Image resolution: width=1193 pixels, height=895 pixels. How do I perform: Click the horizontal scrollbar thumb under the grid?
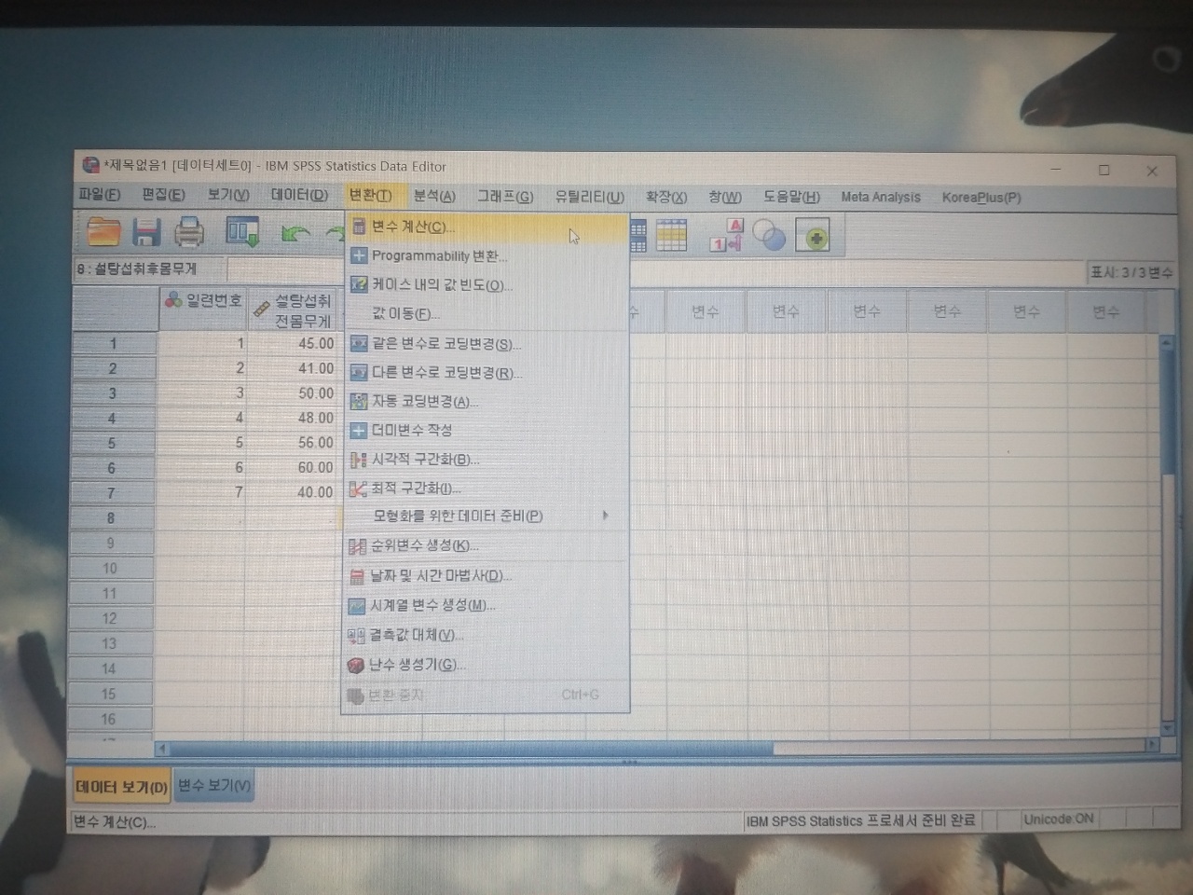click(472, 749)
